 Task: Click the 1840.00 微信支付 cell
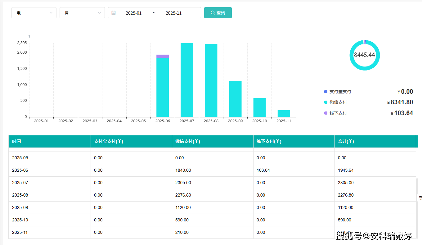[213, 170]
